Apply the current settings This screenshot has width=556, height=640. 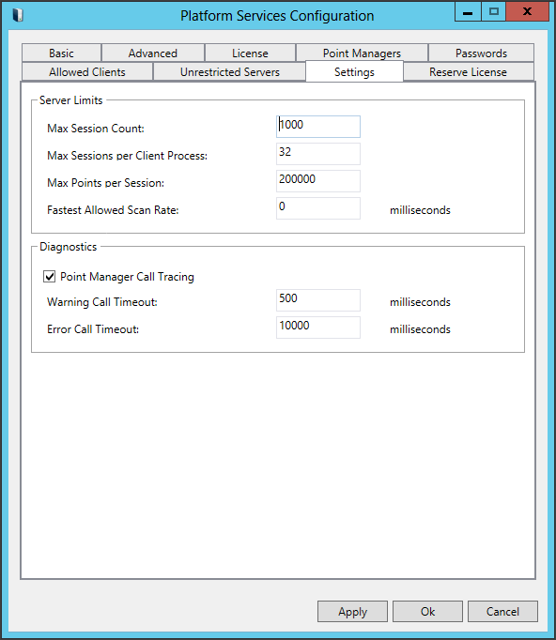click(352, 612)
